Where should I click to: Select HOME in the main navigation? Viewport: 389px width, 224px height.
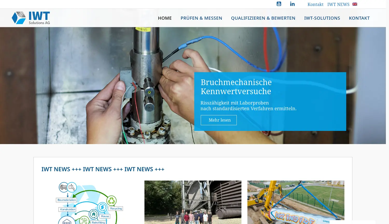(165, 18)
